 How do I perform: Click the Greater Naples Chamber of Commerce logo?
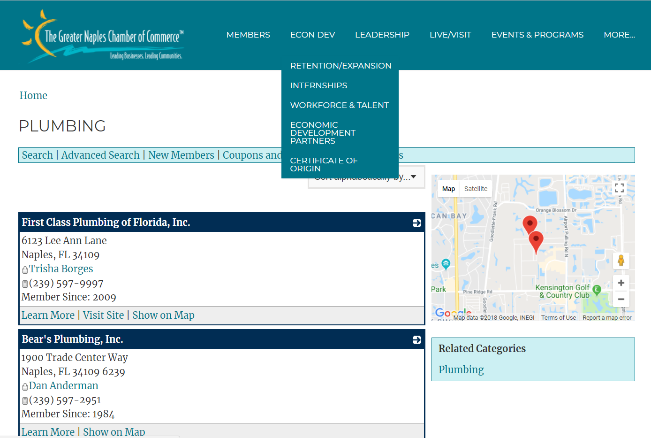tap(103, 36)
